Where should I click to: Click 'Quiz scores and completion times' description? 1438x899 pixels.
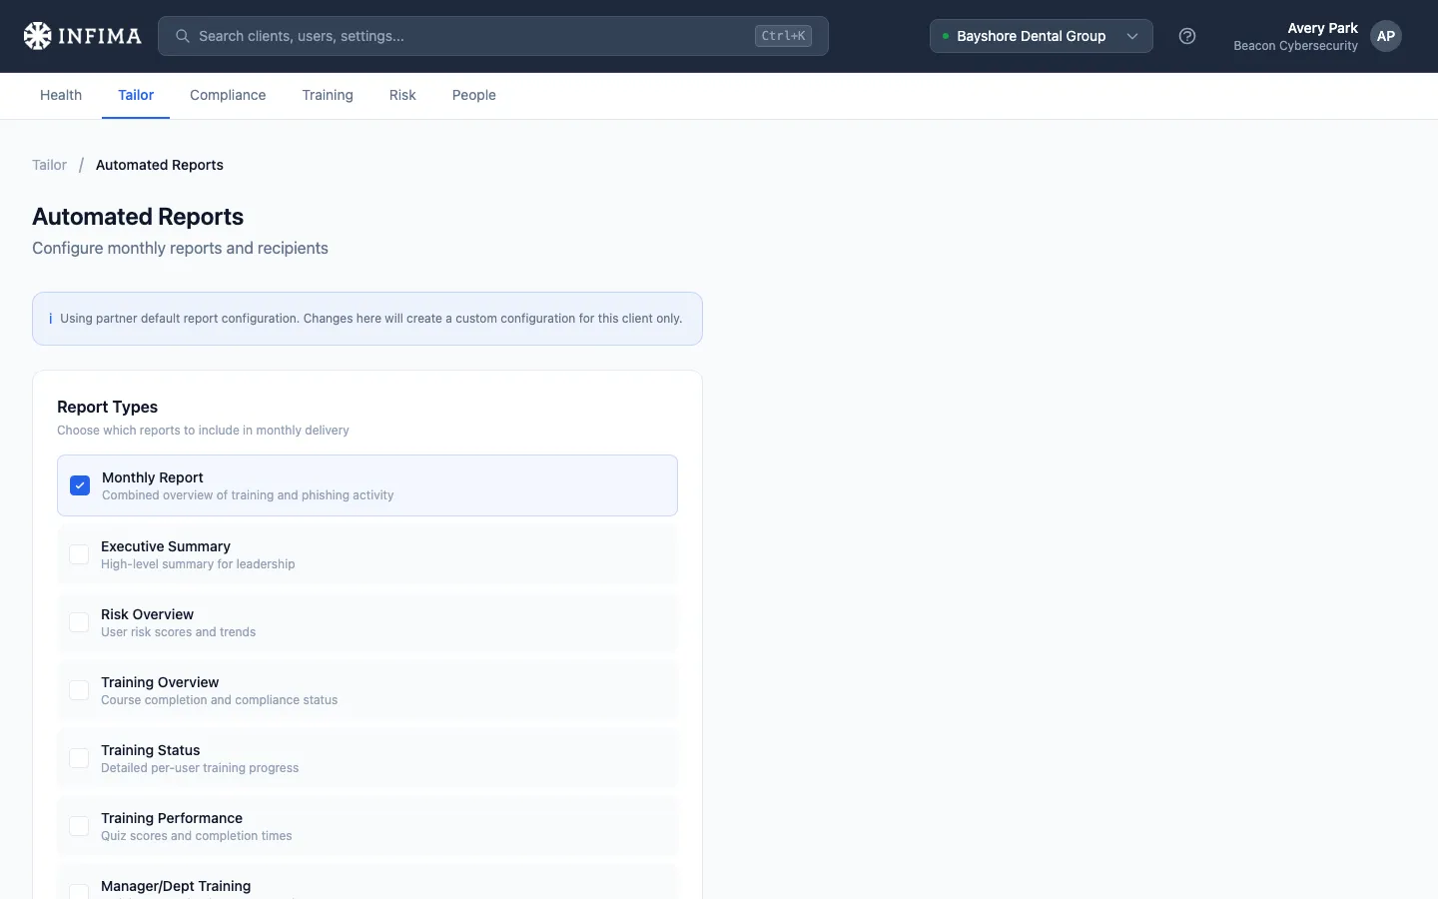click(197, 836)
